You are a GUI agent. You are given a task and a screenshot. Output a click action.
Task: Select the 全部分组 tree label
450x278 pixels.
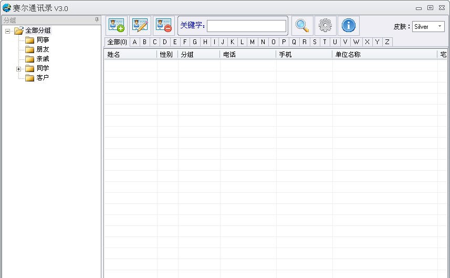tap(38, 30)
